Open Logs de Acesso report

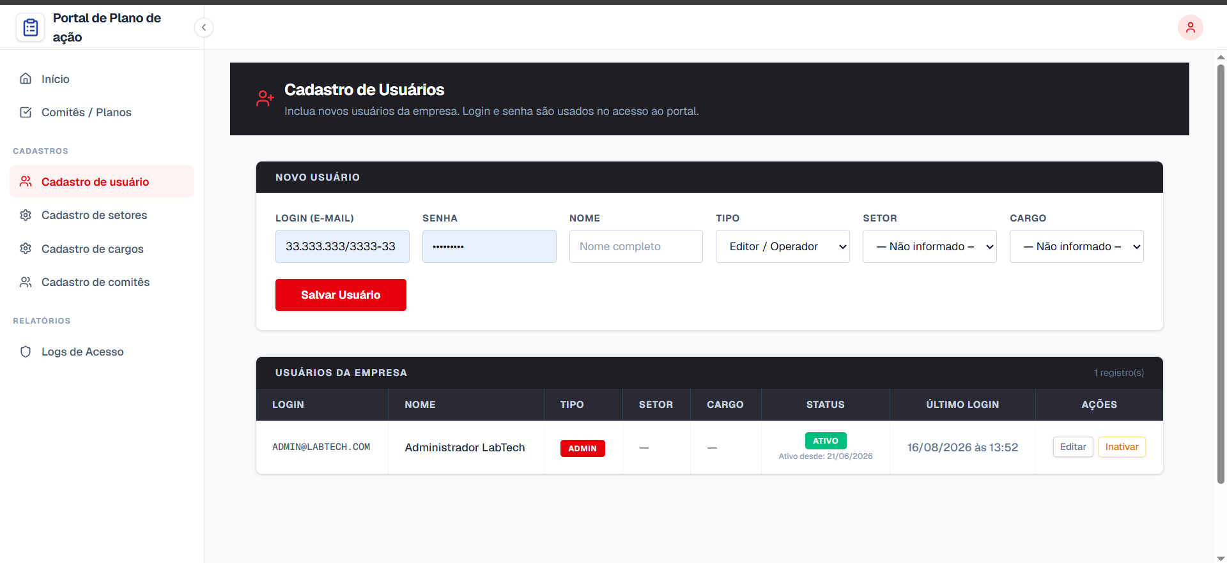pyautogui.click(x=102, y=352)
